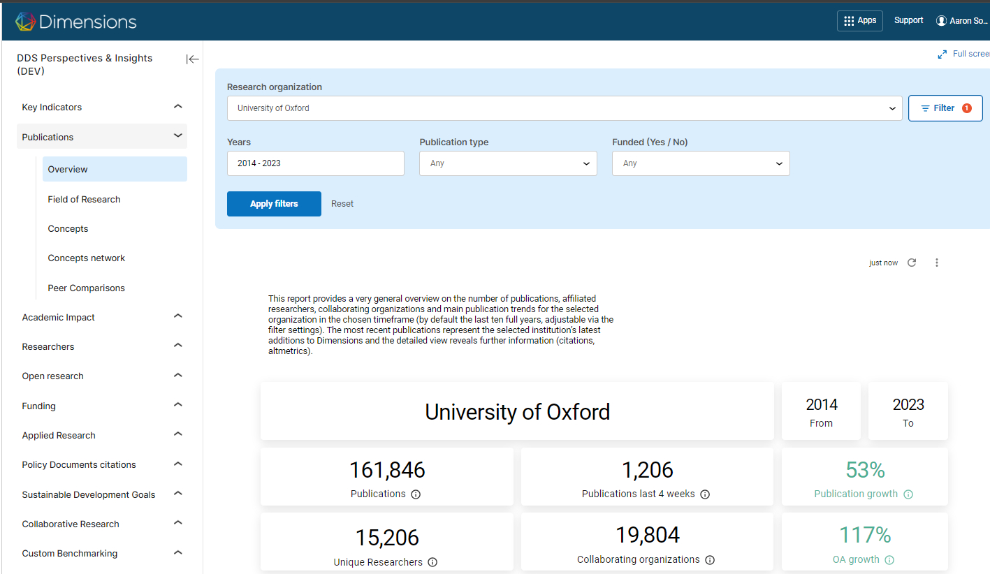Refresh the report data
990x574 pixels.
(912, 263)
